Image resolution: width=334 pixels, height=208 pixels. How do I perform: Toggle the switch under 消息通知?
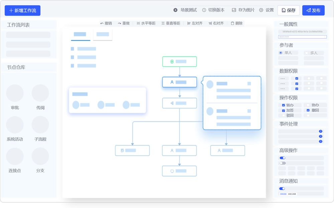[282, 189]
